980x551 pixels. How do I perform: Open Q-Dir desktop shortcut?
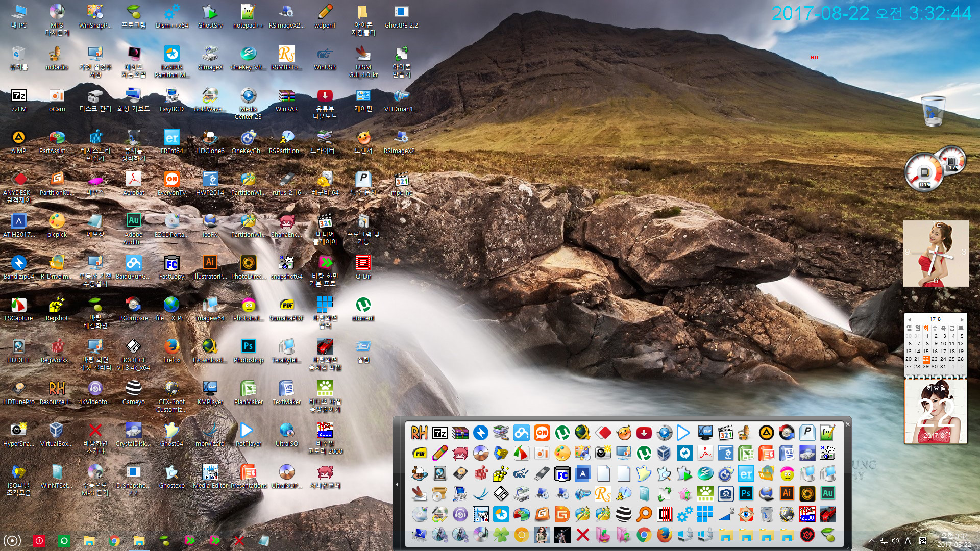363,267
